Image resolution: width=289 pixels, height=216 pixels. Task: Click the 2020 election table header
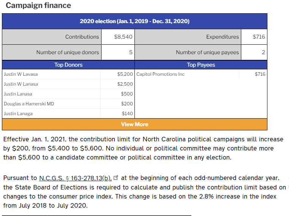coord(134,21)
